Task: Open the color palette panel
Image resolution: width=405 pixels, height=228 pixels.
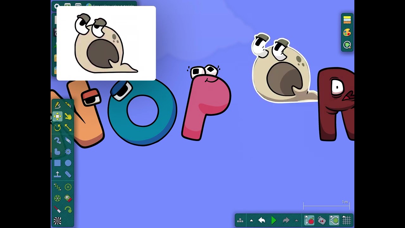Action: tap(347, 32)
